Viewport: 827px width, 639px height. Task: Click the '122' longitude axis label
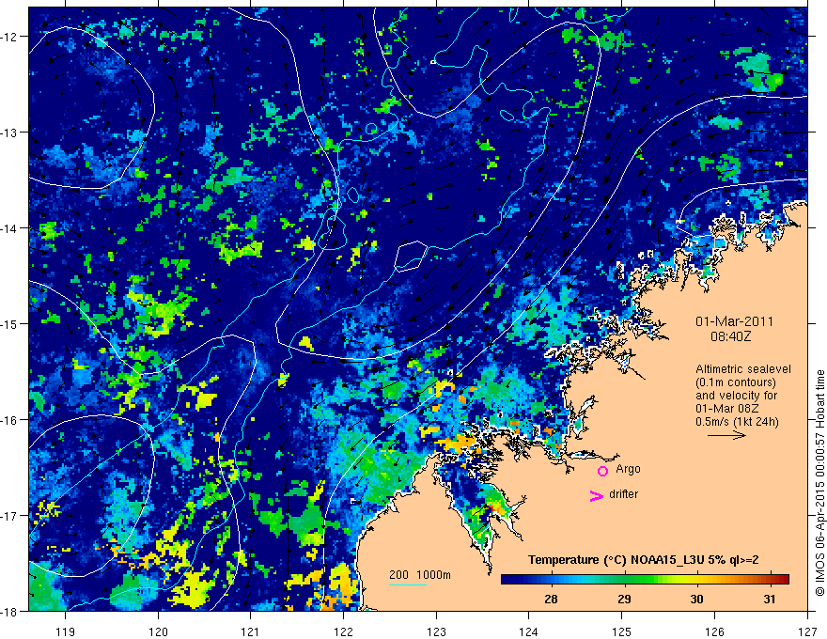point(343,631)
